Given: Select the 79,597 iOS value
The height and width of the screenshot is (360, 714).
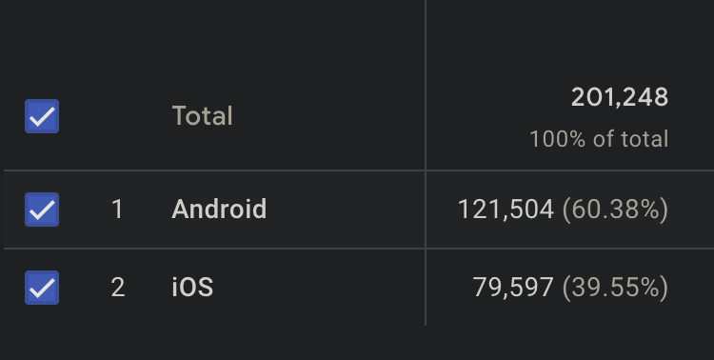Looking at the screenshot, I should pyautogui.click(x=513, y=288).
